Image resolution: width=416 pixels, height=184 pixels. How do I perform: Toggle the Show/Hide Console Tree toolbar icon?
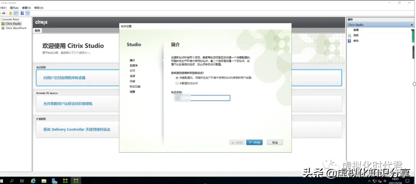coord(16,13)
